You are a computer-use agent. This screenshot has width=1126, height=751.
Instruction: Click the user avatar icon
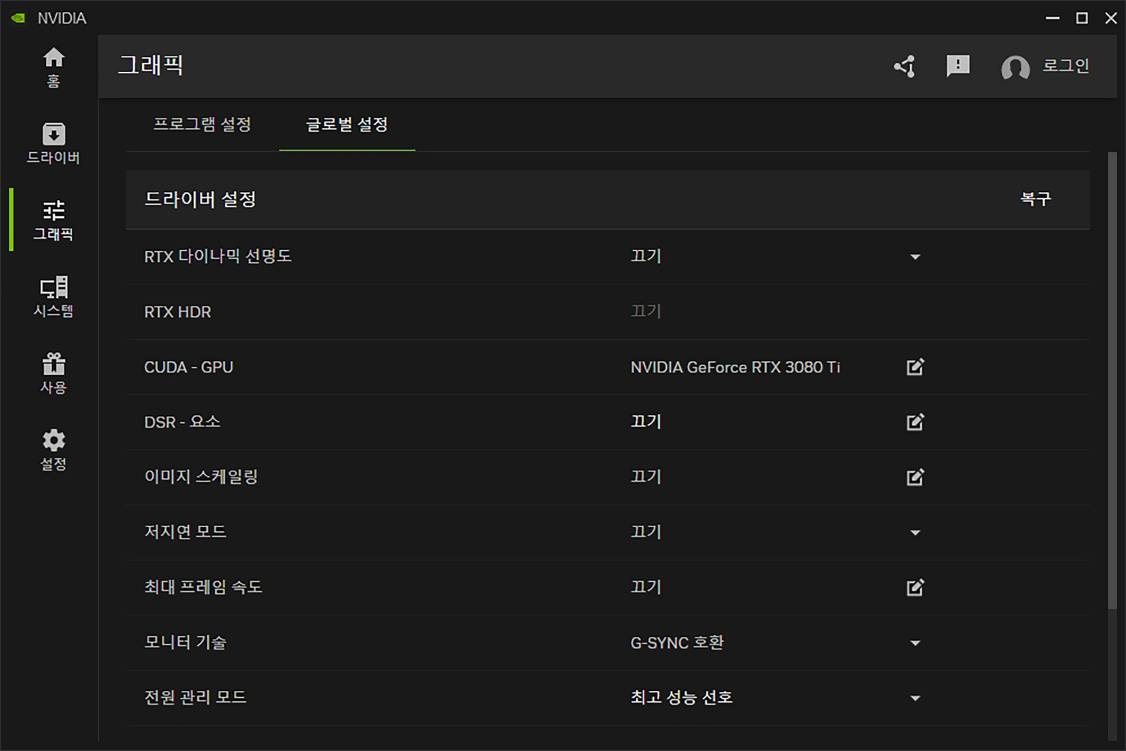1015,68
